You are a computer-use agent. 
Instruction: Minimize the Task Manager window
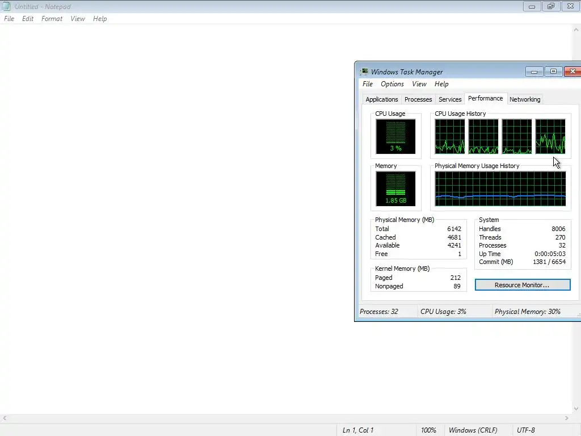[534, 72]
